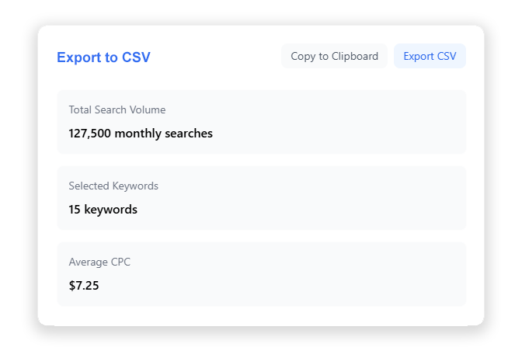This screenshot has width=522, height=351.
Task: Click the words monthly searches
Action: click(163, 134)
